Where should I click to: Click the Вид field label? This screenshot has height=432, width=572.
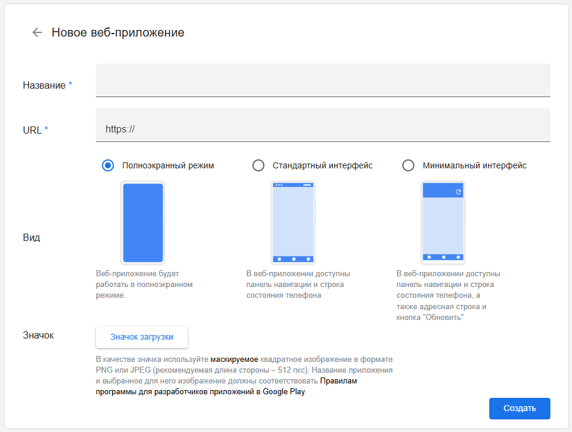[32, 237]
